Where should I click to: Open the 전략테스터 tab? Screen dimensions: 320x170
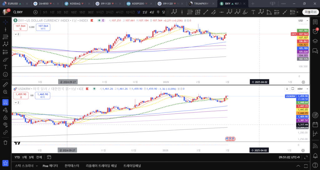click(x=72, y=166)
